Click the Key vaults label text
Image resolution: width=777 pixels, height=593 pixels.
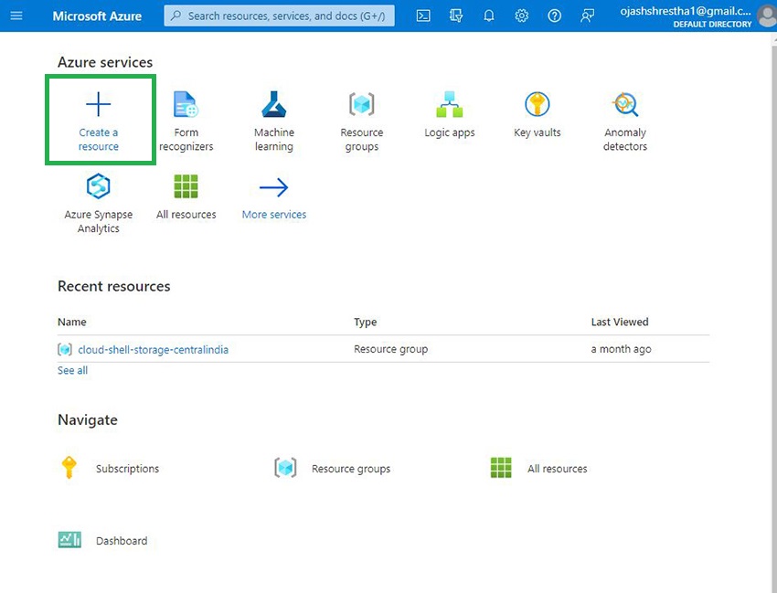(538, 132)
